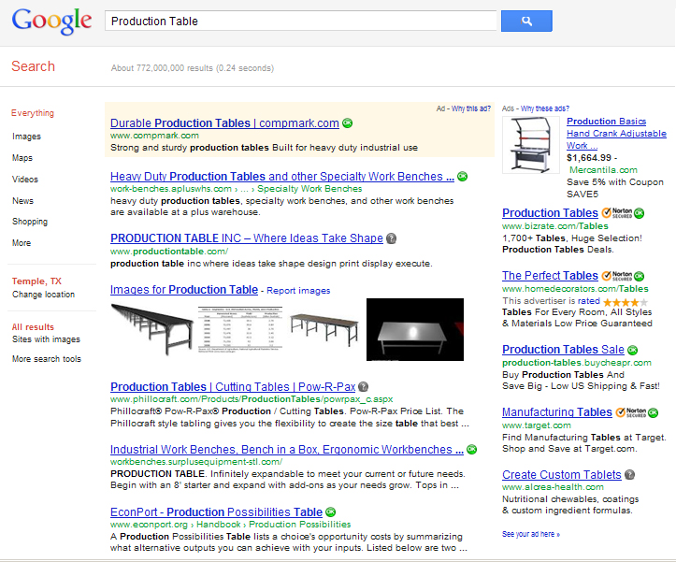The image size is (676, 562).
Task: Open Mercantila.com merchant link
Action: point(603,170)
